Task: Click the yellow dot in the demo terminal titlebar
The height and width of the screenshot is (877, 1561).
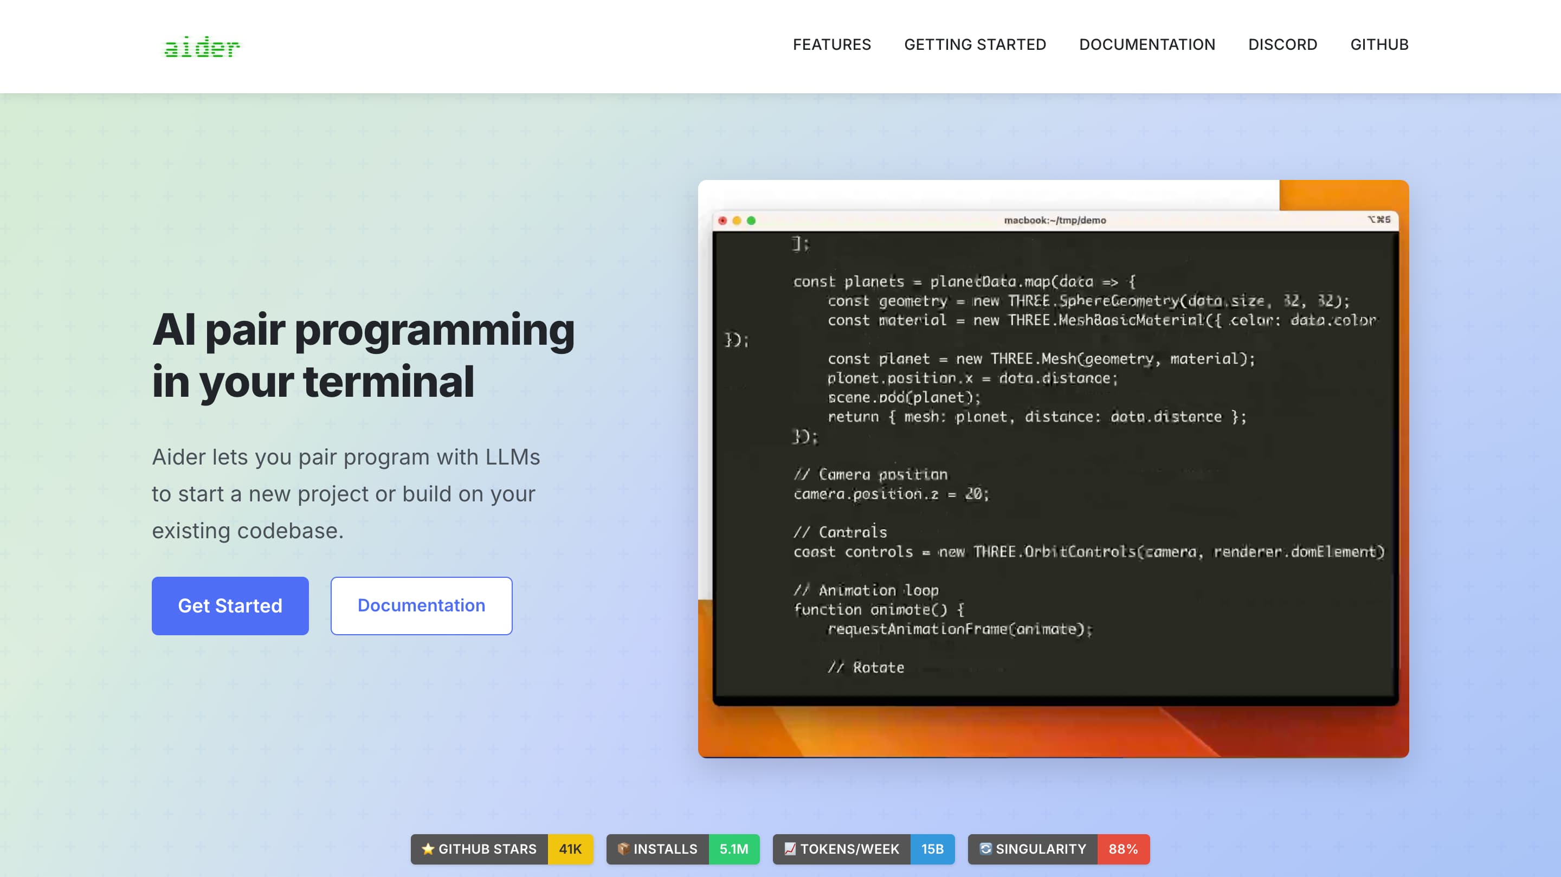Action: tap(737, 221)
